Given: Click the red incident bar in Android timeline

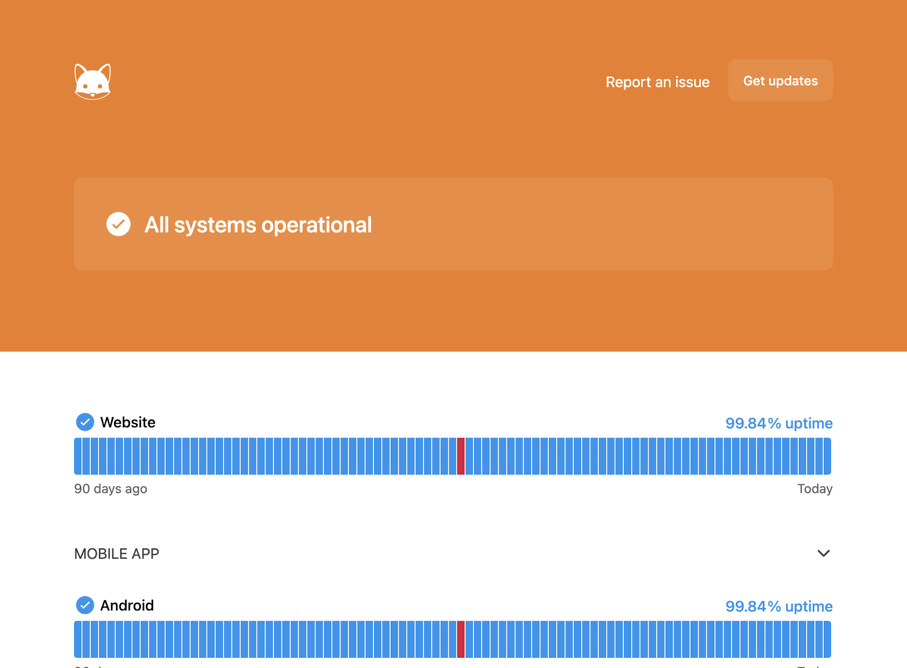Looking at the screenshot, I should 461,639.
